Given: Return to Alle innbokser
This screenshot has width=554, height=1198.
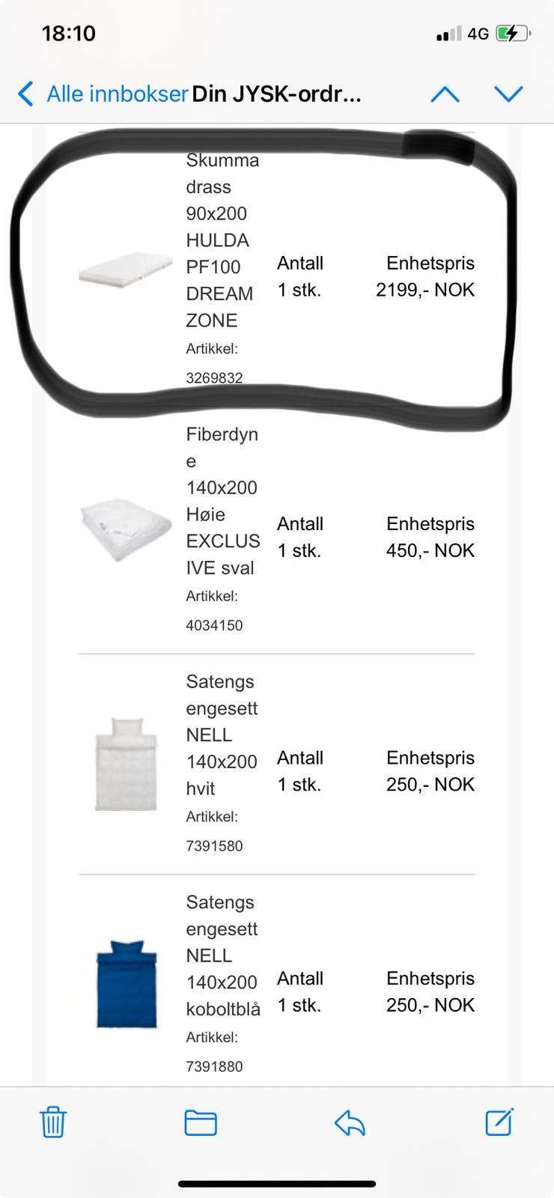Looking at the screenshot, I should [117, 94].
